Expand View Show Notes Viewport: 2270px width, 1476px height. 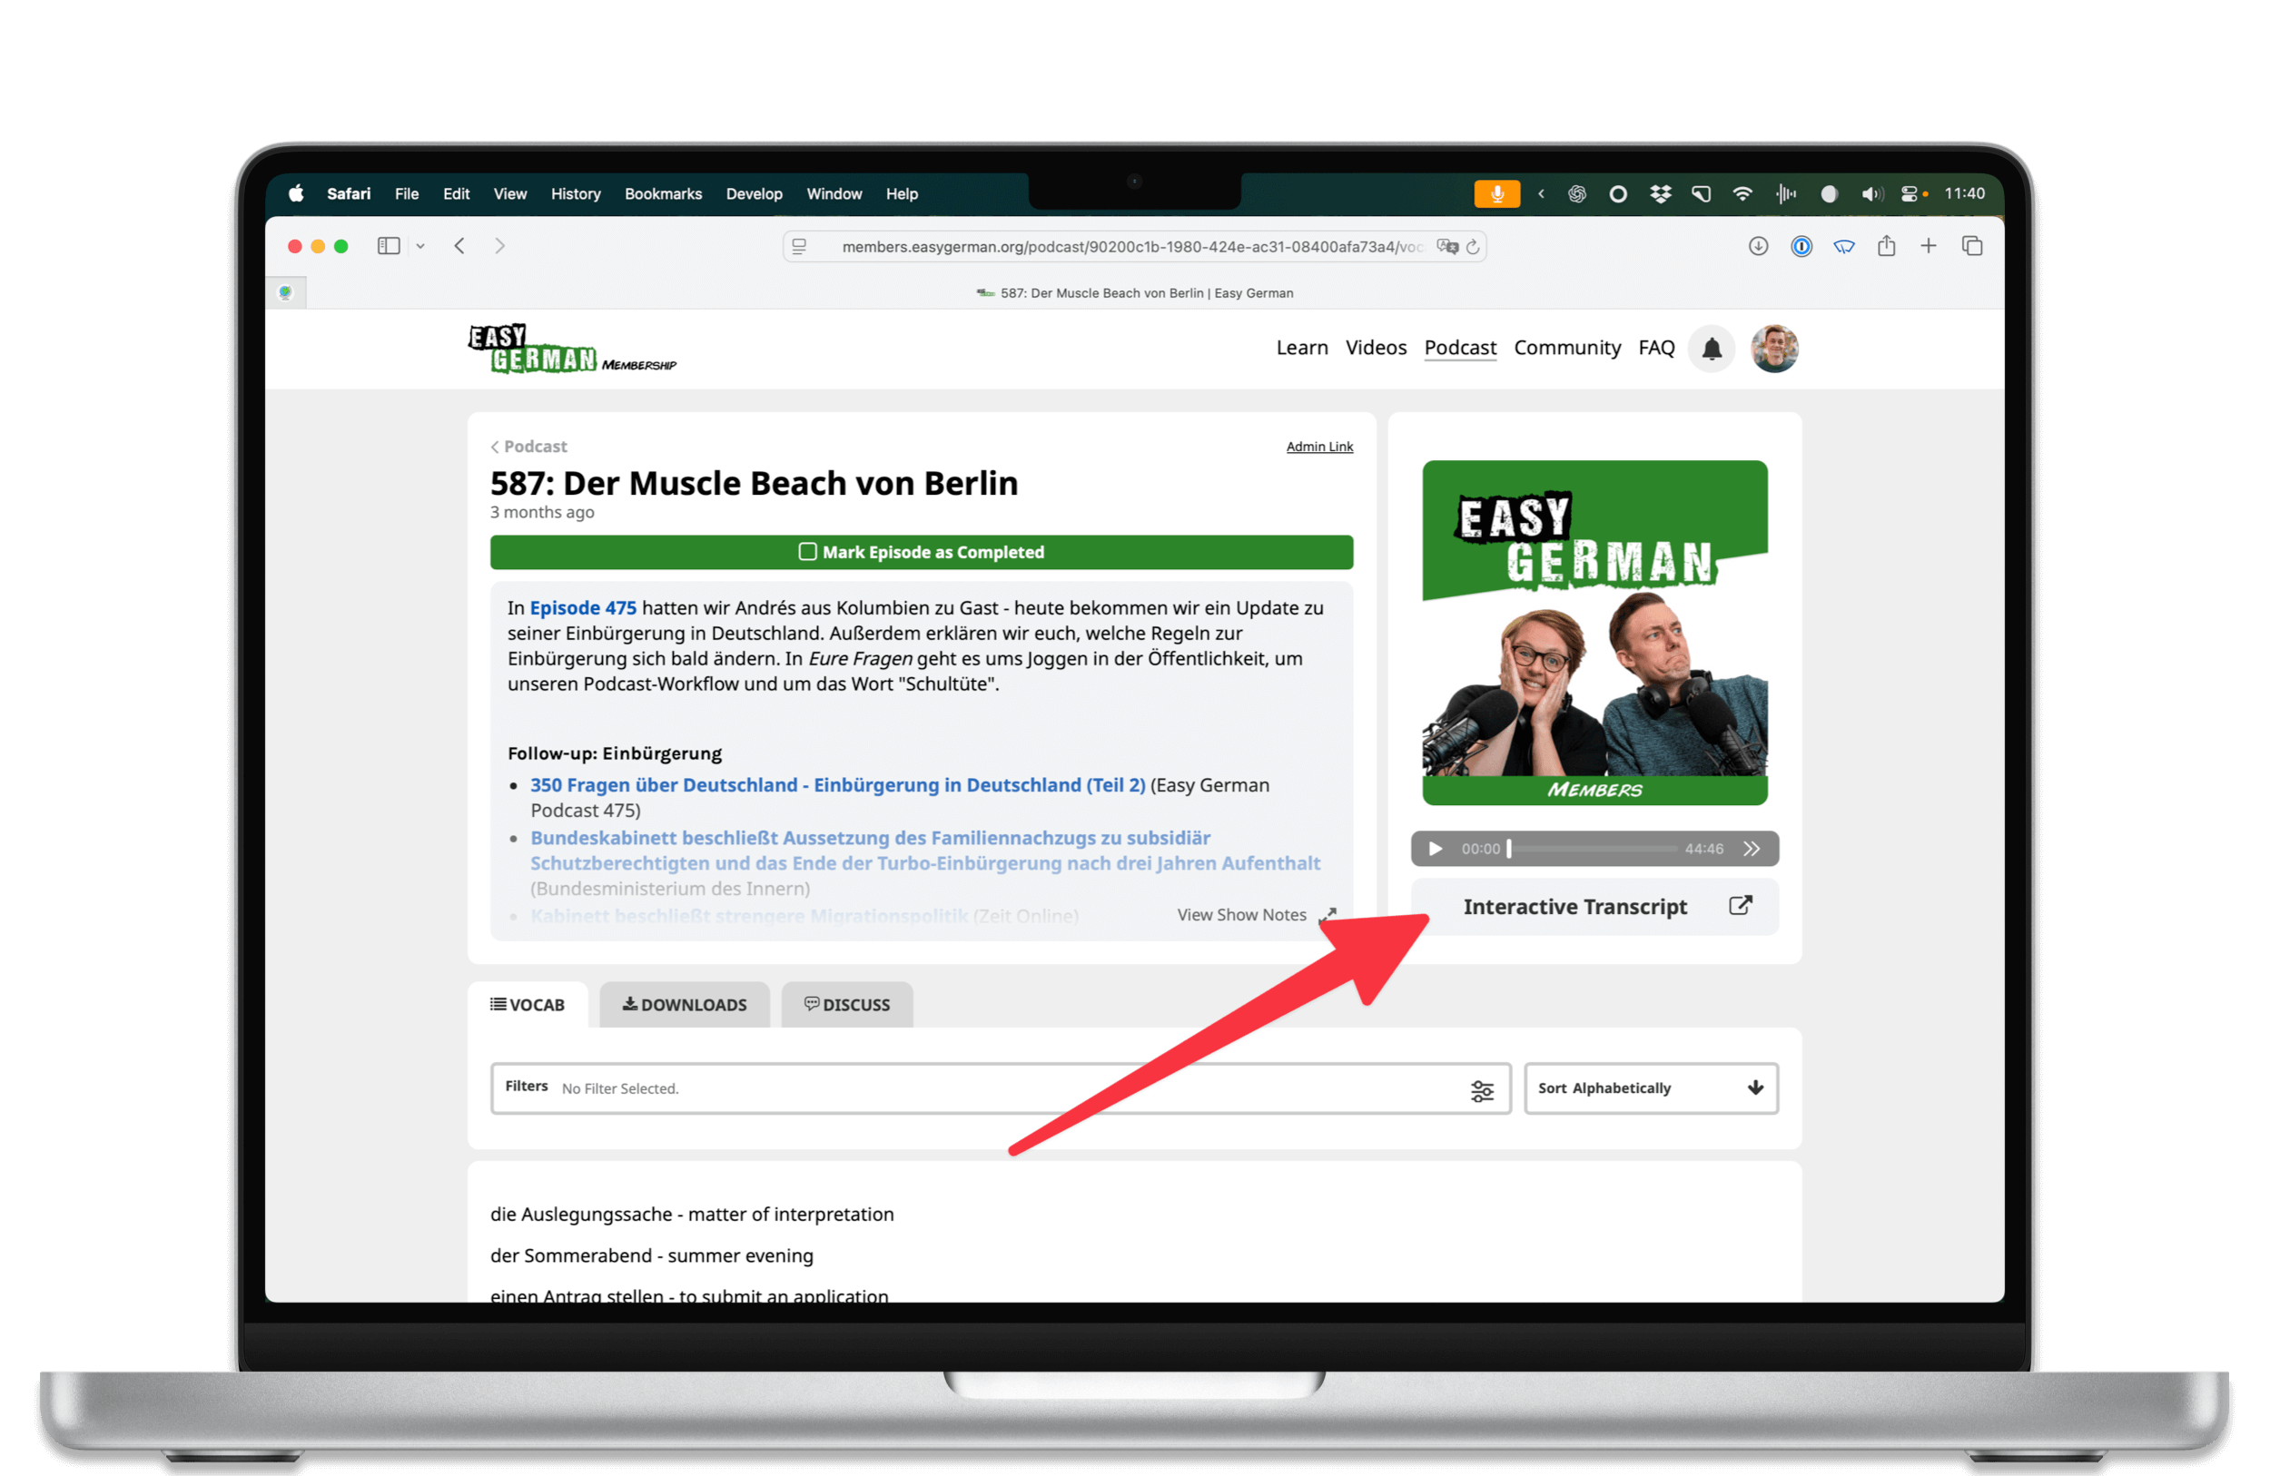(x=1256, y=914)
